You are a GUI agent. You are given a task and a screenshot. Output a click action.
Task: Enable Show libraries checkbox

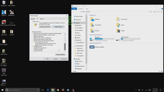[34, 51]
